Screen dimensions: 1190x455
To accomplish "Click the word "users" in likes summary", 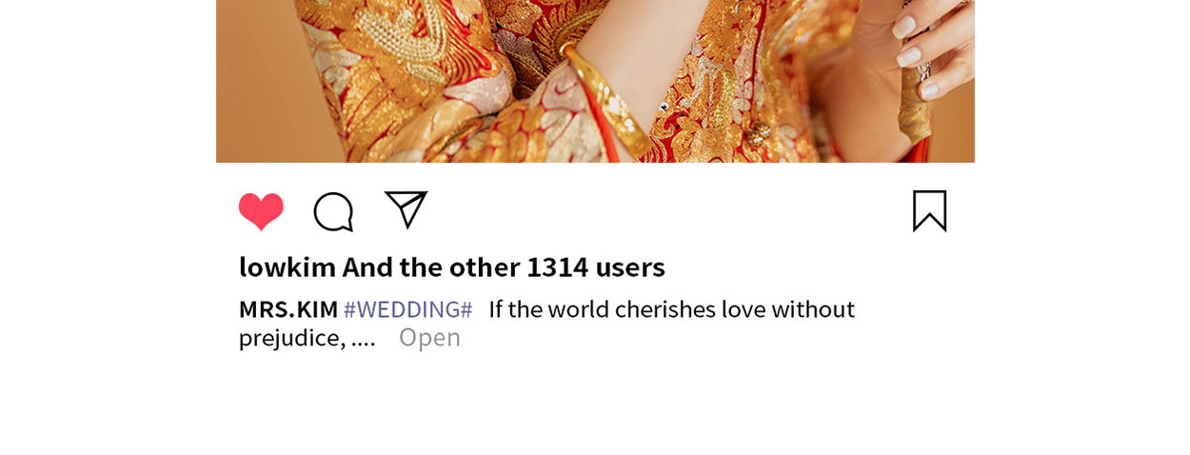I will (x=630, y=267).
